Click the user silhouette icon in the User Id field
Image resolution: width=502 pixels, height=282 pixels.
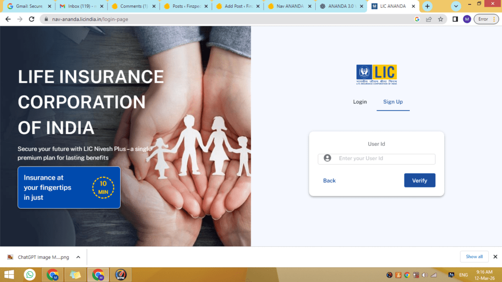pyautogui.click(x=327, y=159)
